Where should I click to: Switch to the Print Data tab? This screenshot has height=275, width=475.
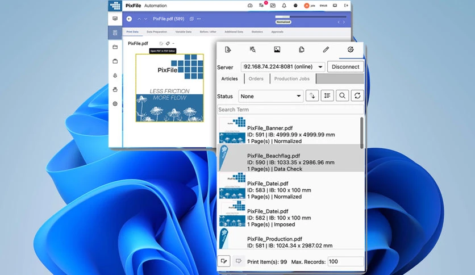[x=132, y=32]
